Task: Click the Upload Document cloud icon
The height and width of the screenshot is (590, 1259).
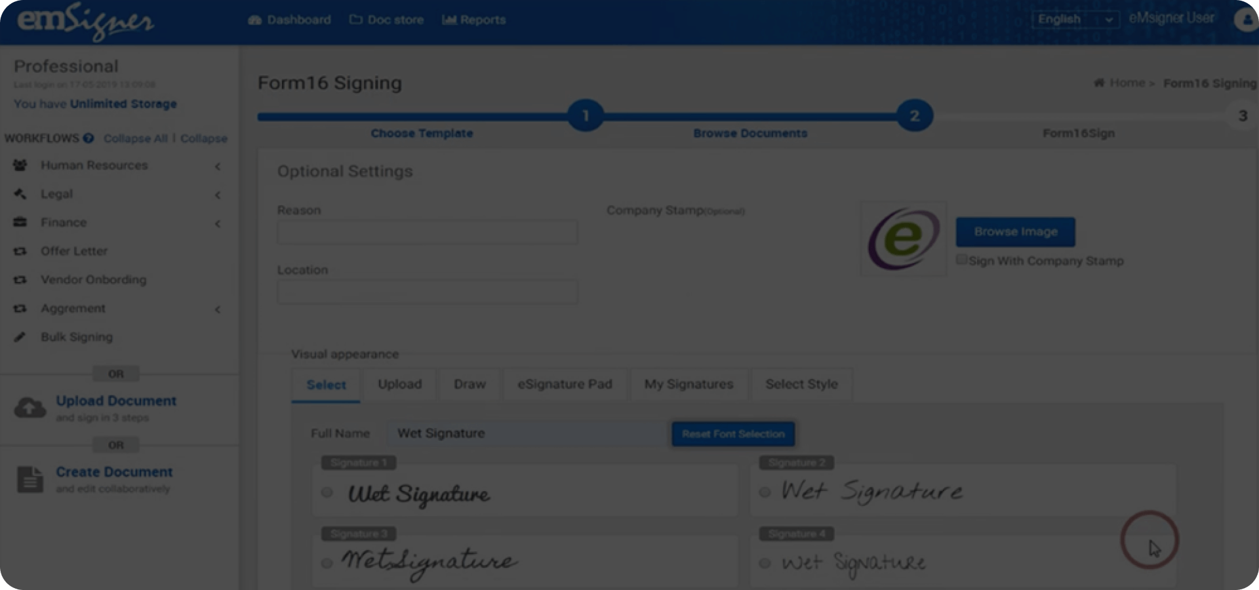Action: 30,408
